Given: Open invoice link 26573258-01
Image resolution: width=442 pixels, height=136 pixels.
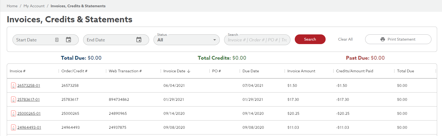Looking at the screenshot, I should pos(29,85).
